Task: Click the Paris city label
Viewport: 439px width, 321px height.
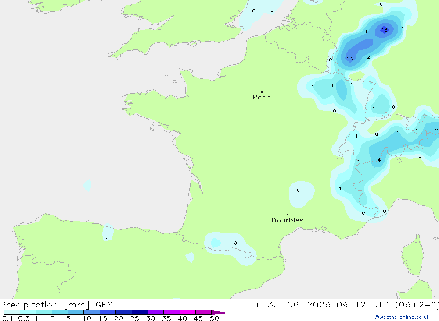Action: [x=262, y=97]
